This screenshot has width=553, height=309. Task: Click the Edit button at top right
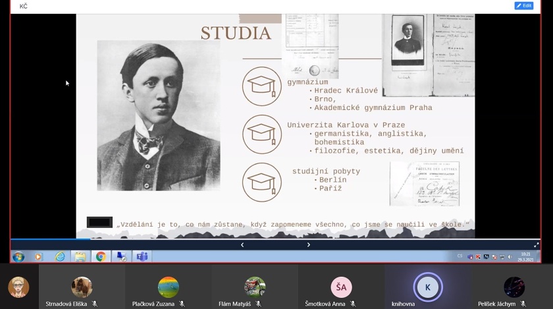[524, 6]
